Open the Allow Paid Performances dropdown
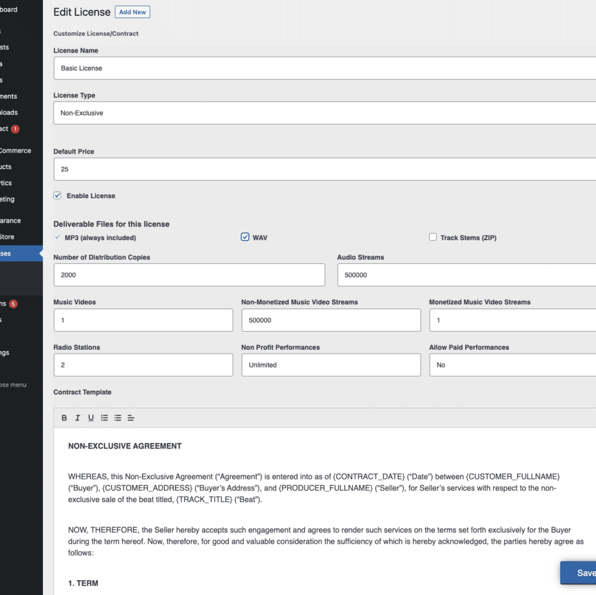Viewport: 596px width, 595px height. click(513, 365)
